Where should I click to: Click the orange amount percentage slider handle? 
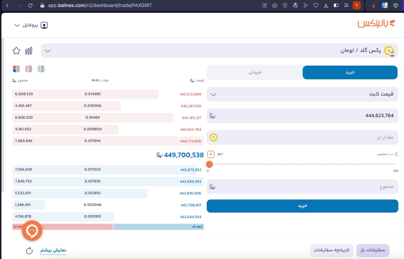210,164
